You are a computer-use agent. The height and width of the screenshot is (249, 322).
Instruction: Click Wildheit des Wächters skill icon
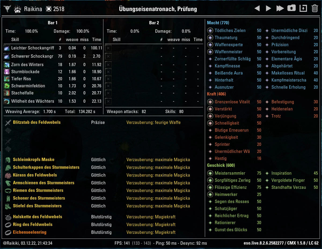(x=7, y=101)
